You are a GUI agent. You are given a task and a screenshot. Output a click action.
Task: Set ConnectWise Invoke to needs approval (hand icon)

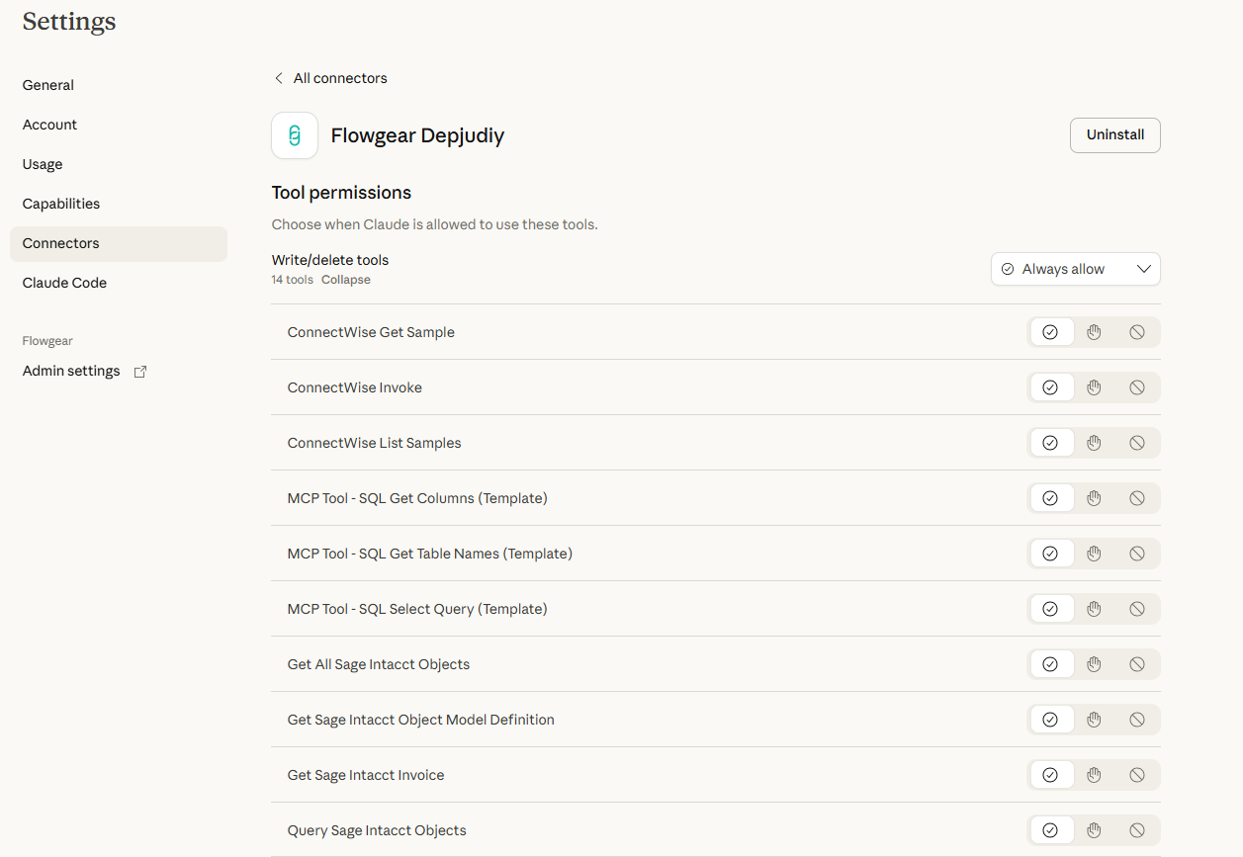coord(1094,387)
